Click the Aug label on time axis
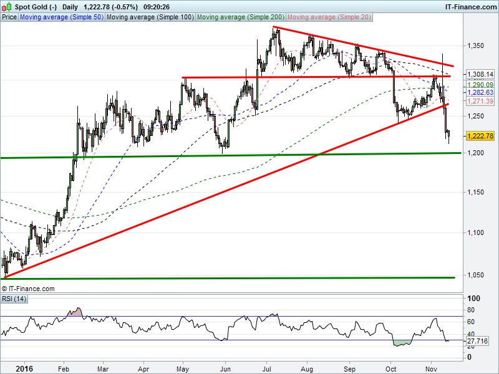This screenshot has width=499, height=374. click(307, 369)
